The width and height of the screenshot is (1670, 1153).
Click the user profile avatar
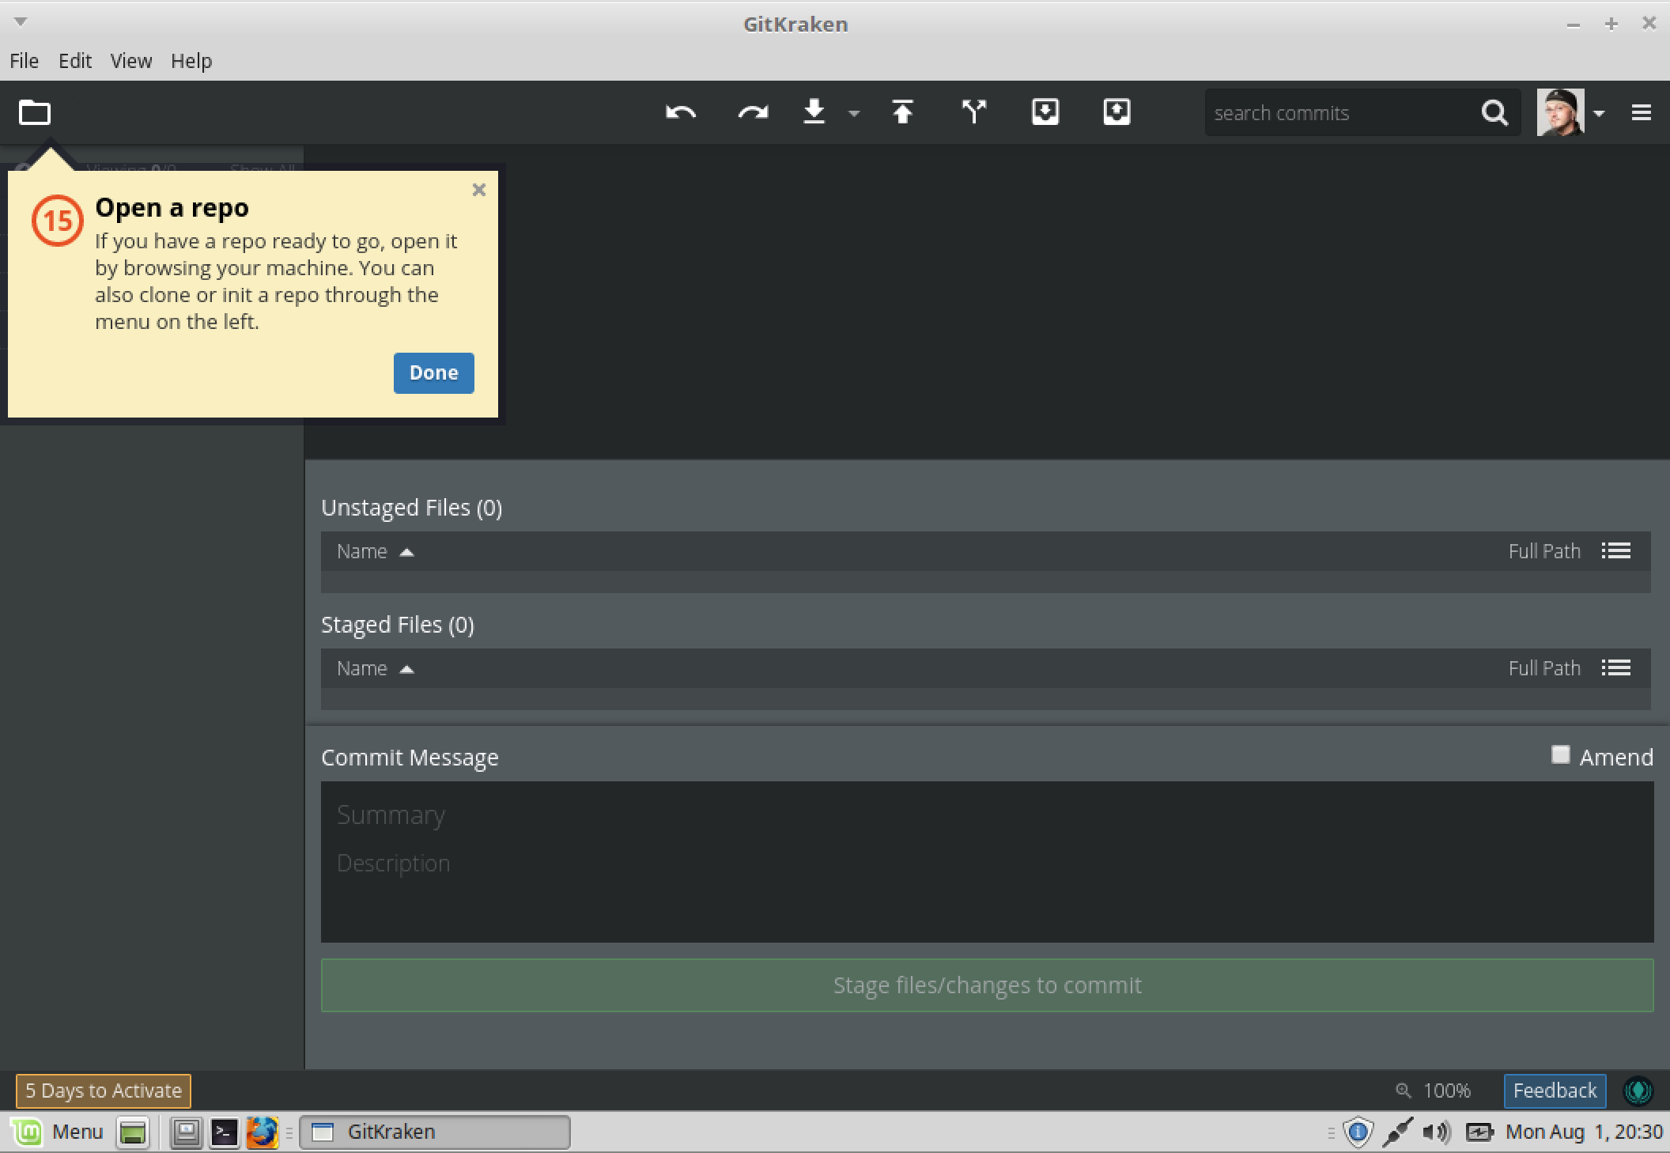coord(1560,112)
